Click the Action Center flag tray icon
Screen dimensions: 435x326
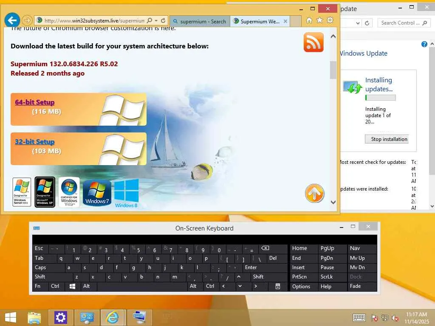click(x=375, y=318)
